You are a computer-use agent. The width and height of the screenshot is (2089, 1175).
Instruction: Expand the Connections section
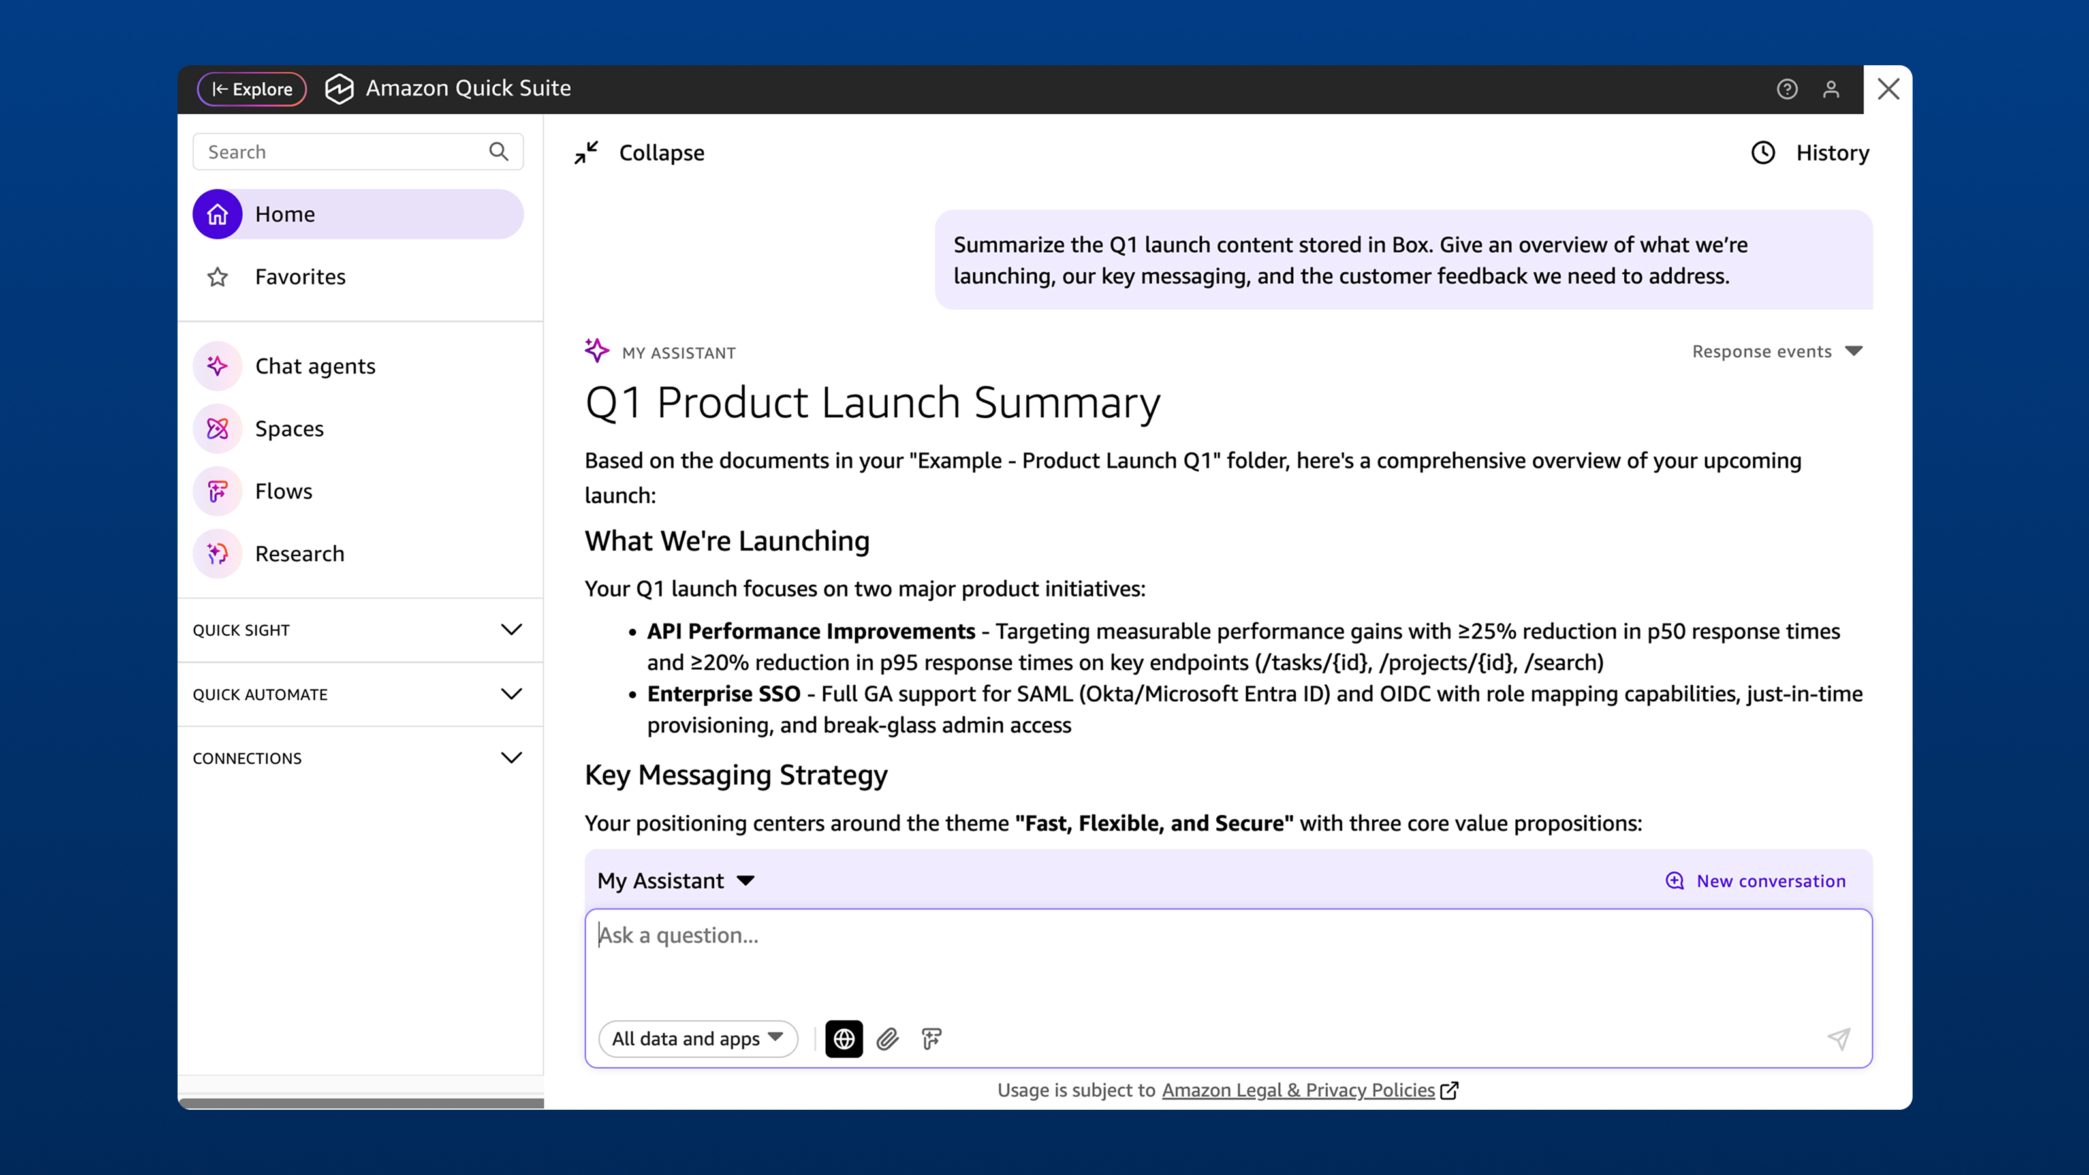(x=511, y=758)
